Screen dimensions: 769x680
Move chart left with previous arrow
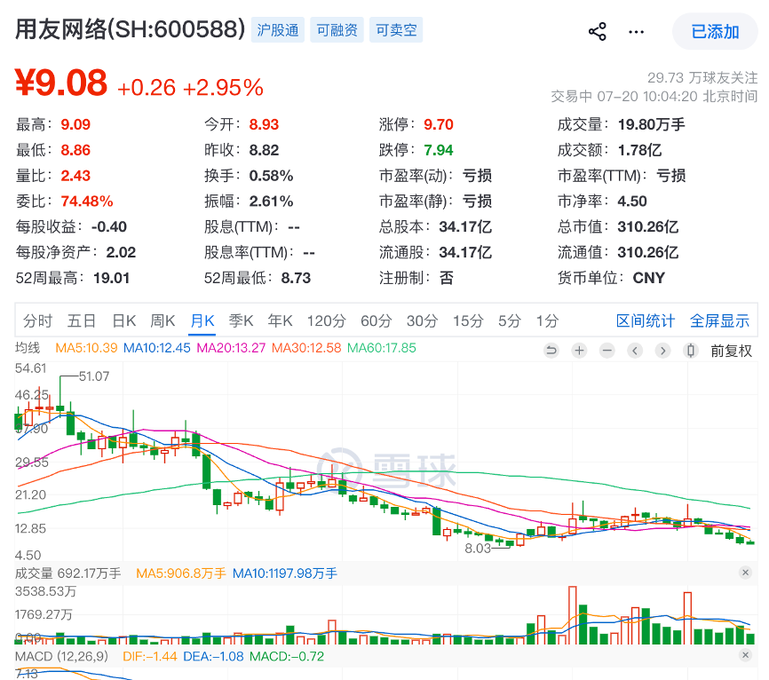point(635,351)
